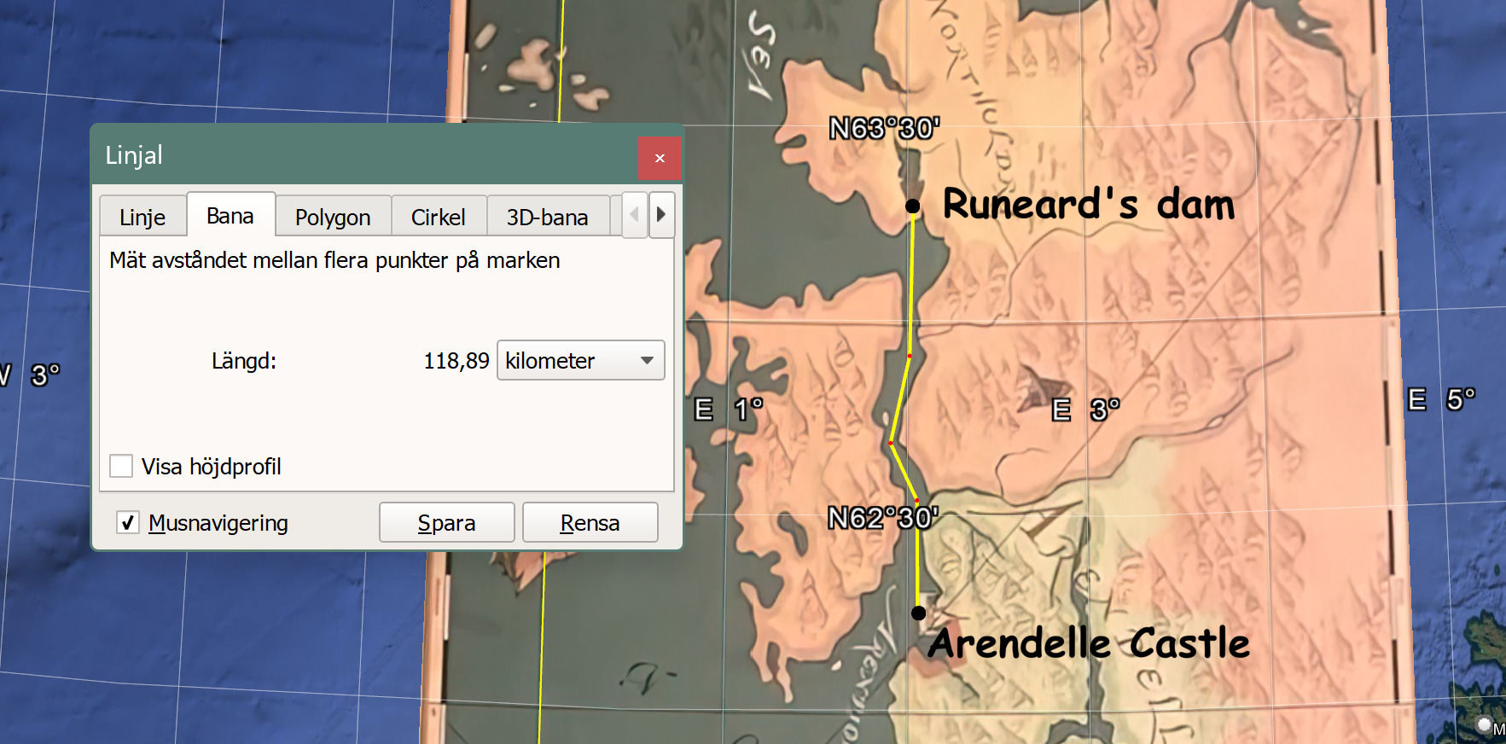The height and width of the screenshot is (744, 1506).
Task: Open the kilometer unit dropdown
Action: point(580,360)
